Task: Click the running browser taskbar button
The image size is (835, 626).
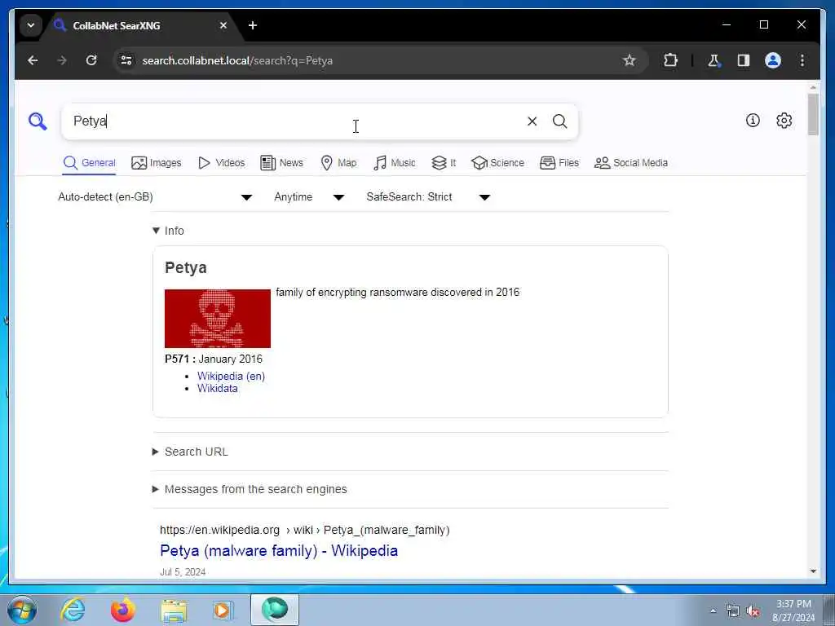Action: click(275, 610)
